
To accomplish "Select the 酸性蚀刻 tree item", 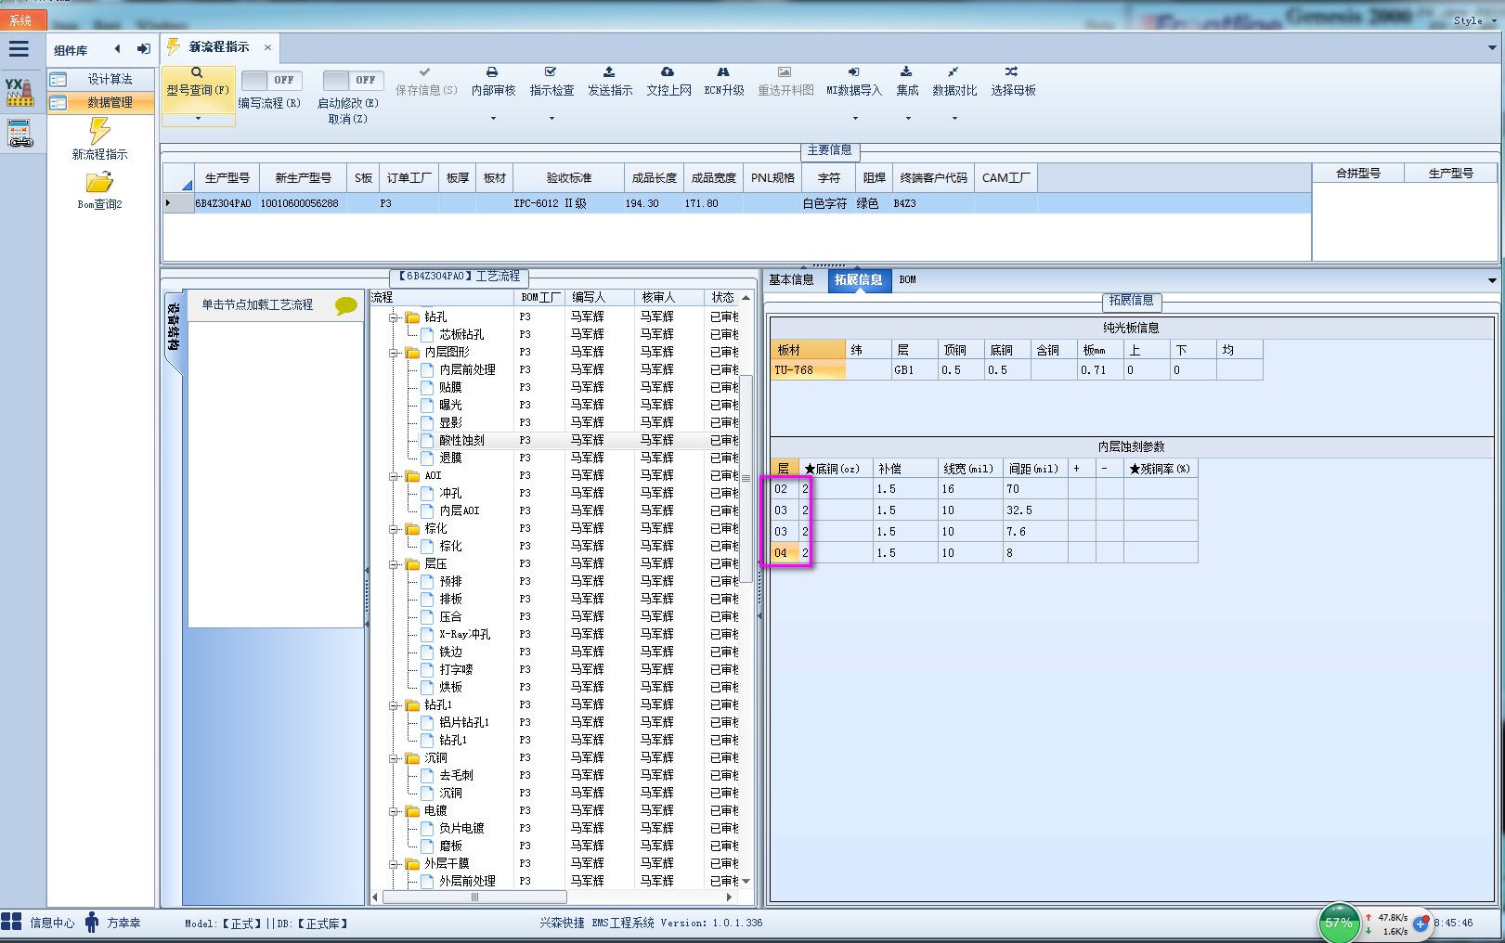I will (462, 441).
